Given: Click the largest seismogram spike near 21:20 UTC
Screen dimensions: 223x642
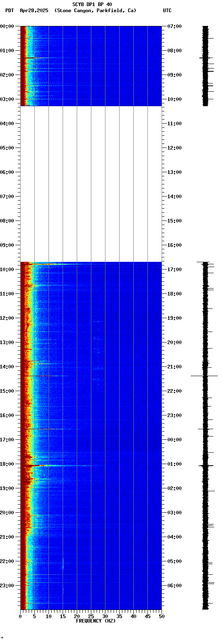Looking at the screenshot, I should [x=204, y=376].
